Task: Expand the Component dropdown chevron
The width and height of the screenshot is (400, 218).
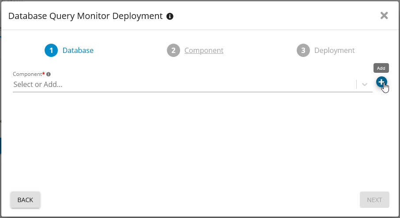Action: [365, 84]
